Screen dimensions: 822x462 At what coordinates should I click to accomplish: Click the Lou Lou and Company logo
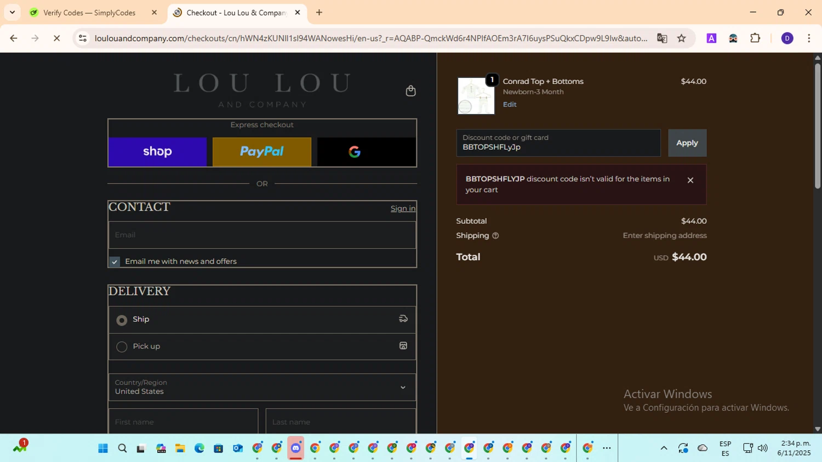click(262, 90)
